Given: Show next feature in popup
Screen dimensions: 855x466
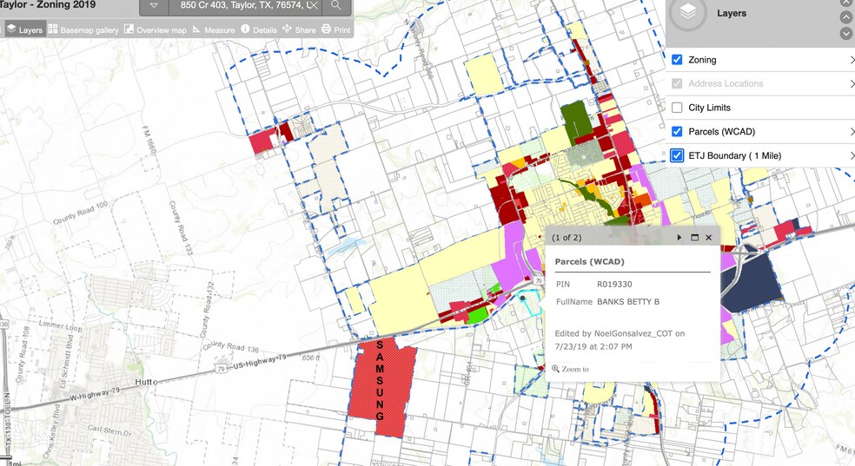Looking at the screenshot, I should 679,237.
